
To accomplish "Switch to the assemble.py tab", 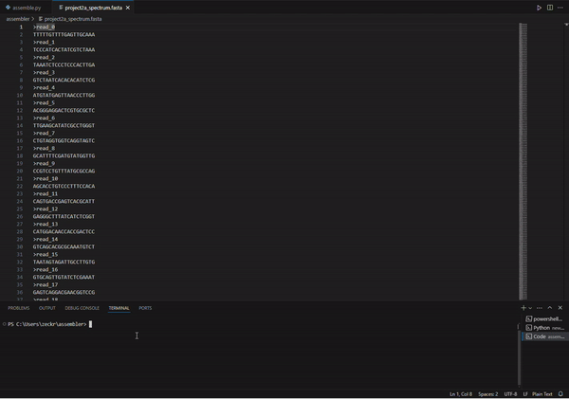I will pos(26,8).
